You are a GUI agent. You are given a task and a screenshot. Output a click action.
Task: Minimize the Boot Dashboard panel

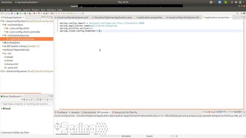point(49,96)
